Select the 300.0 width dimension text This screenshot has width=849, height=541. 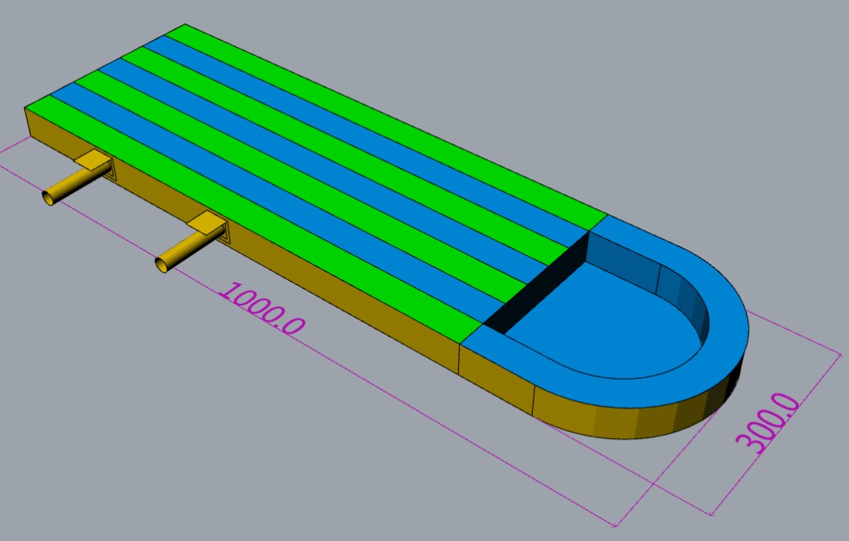(770, 422)
